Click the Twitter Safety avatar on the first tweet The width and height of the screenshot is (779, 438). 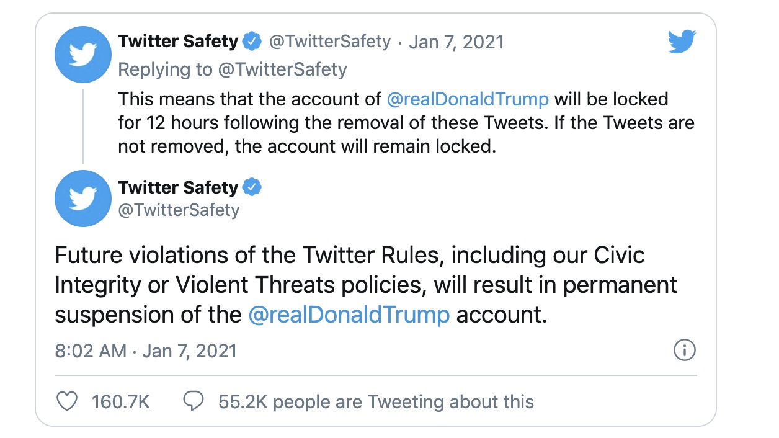(x=83, y=55)
